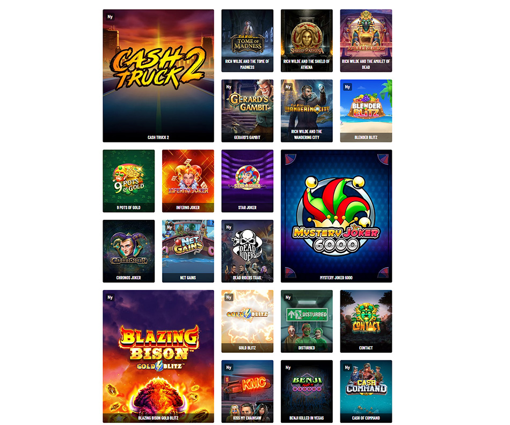Launch Dead Riders Trail game
The image size is (510, 425).
pyautogui.click(x=247, y=251)
